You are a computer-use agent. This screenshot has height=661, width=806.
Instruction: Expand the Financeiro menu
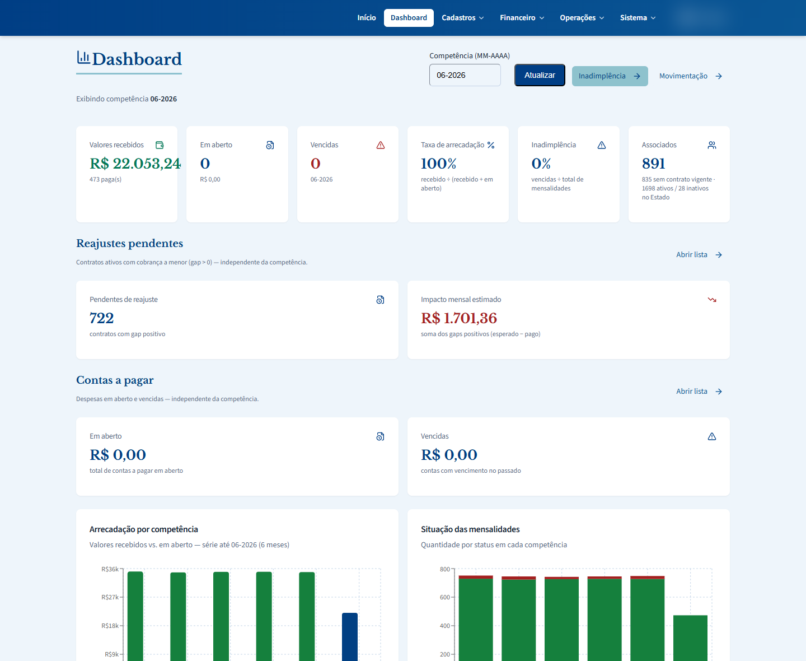522,18
